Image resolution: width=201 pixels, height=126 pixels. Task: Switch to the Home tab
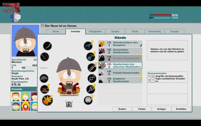(x=56, y=31)
